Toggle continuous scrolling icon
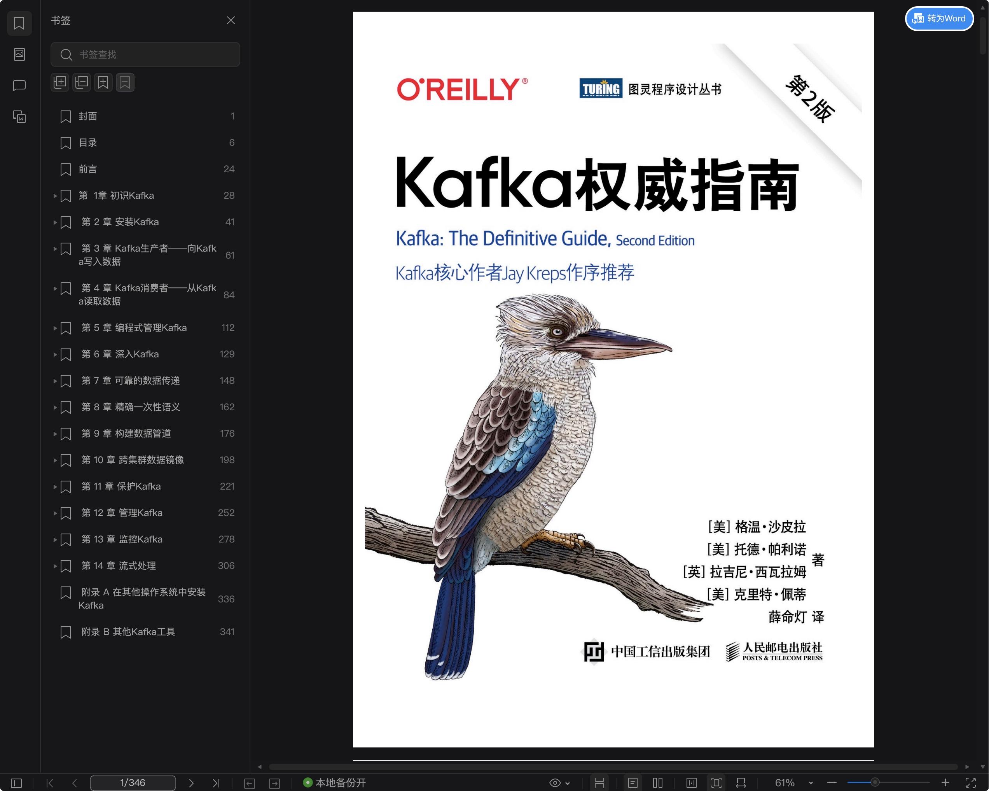The width and height of the screenshot is (989, 791). (599, 783)
